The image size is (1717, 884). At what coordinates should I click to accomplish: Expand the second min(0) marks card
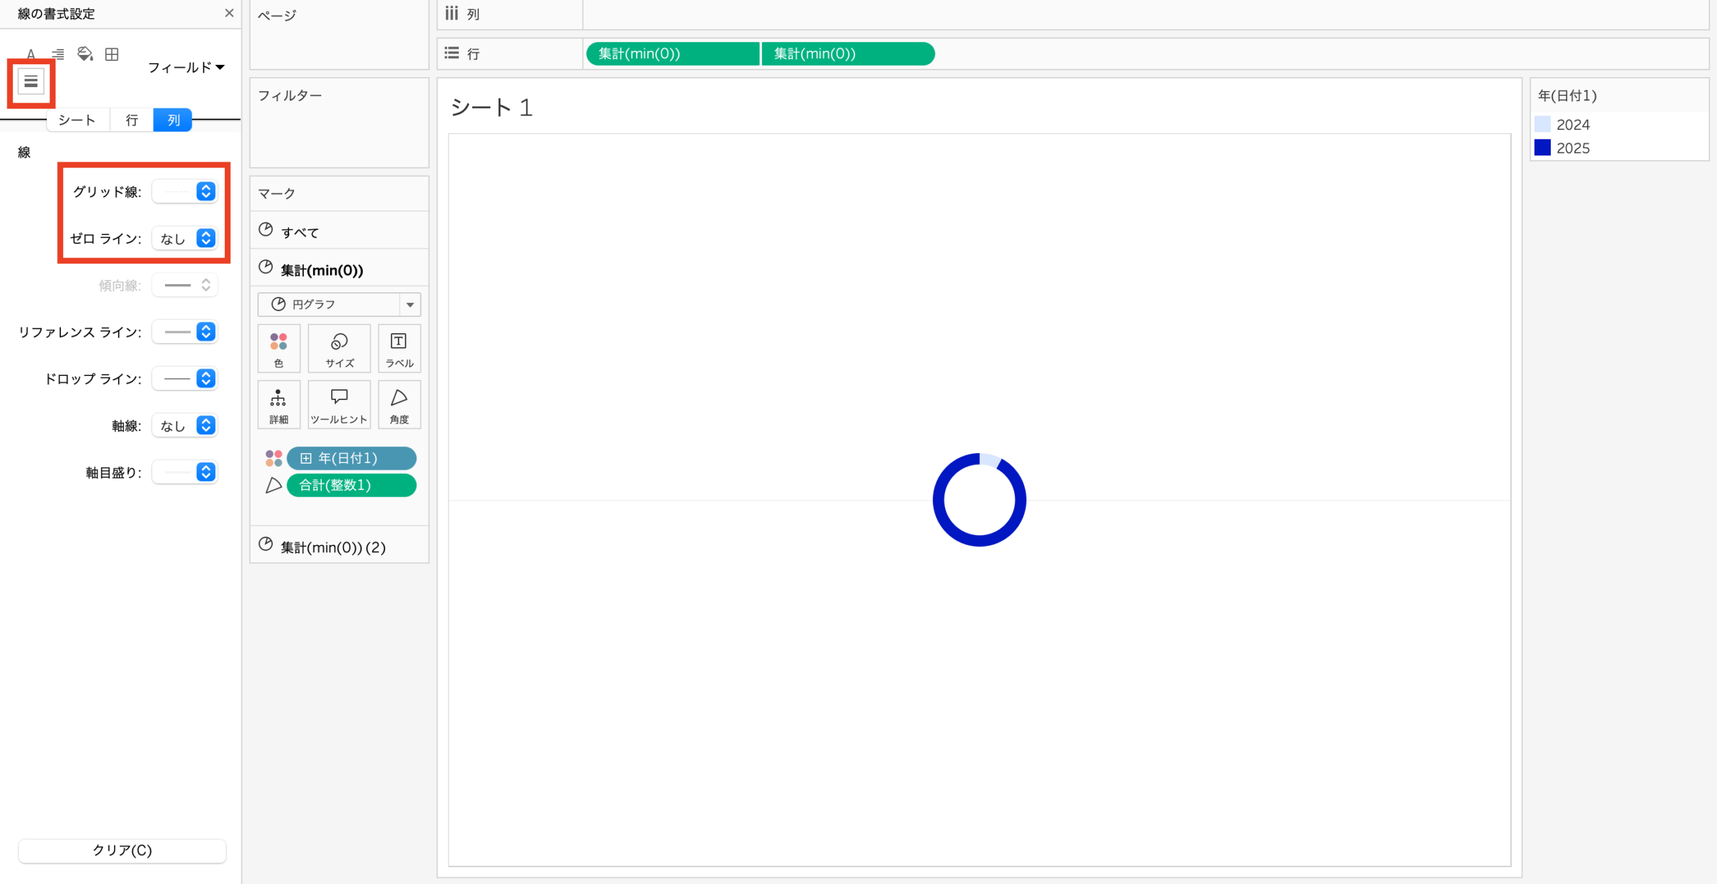click(x=333, y=547)
